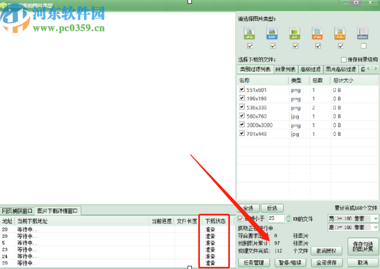Uncheck the BMP type checkbox
The width and height of the screenshot is (380, 269).
coord(273,46)
